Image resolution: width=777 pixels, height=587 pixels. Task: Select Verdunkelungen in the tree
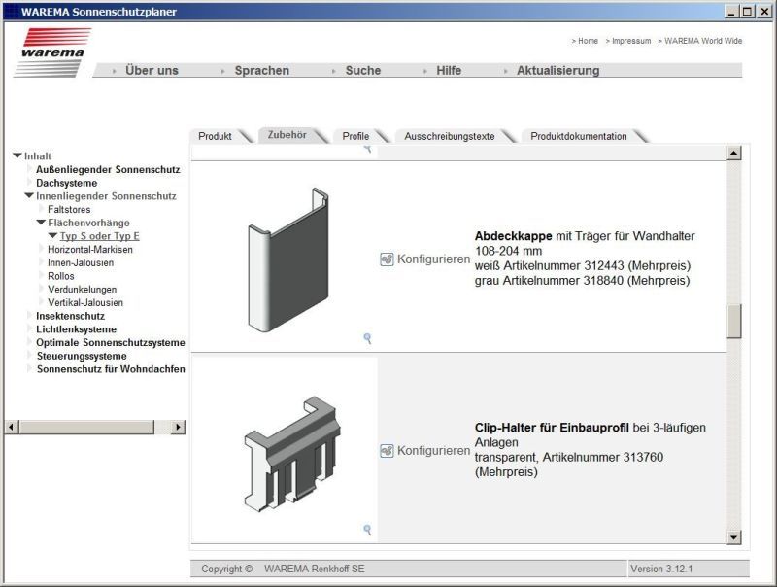click(x=83, y=289)
